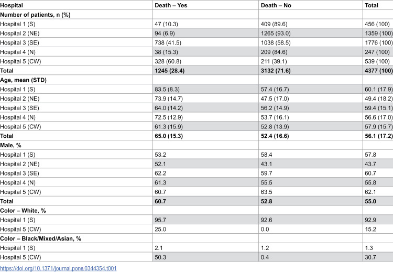Select the Death – Yes column header

[x=171, y=5]
